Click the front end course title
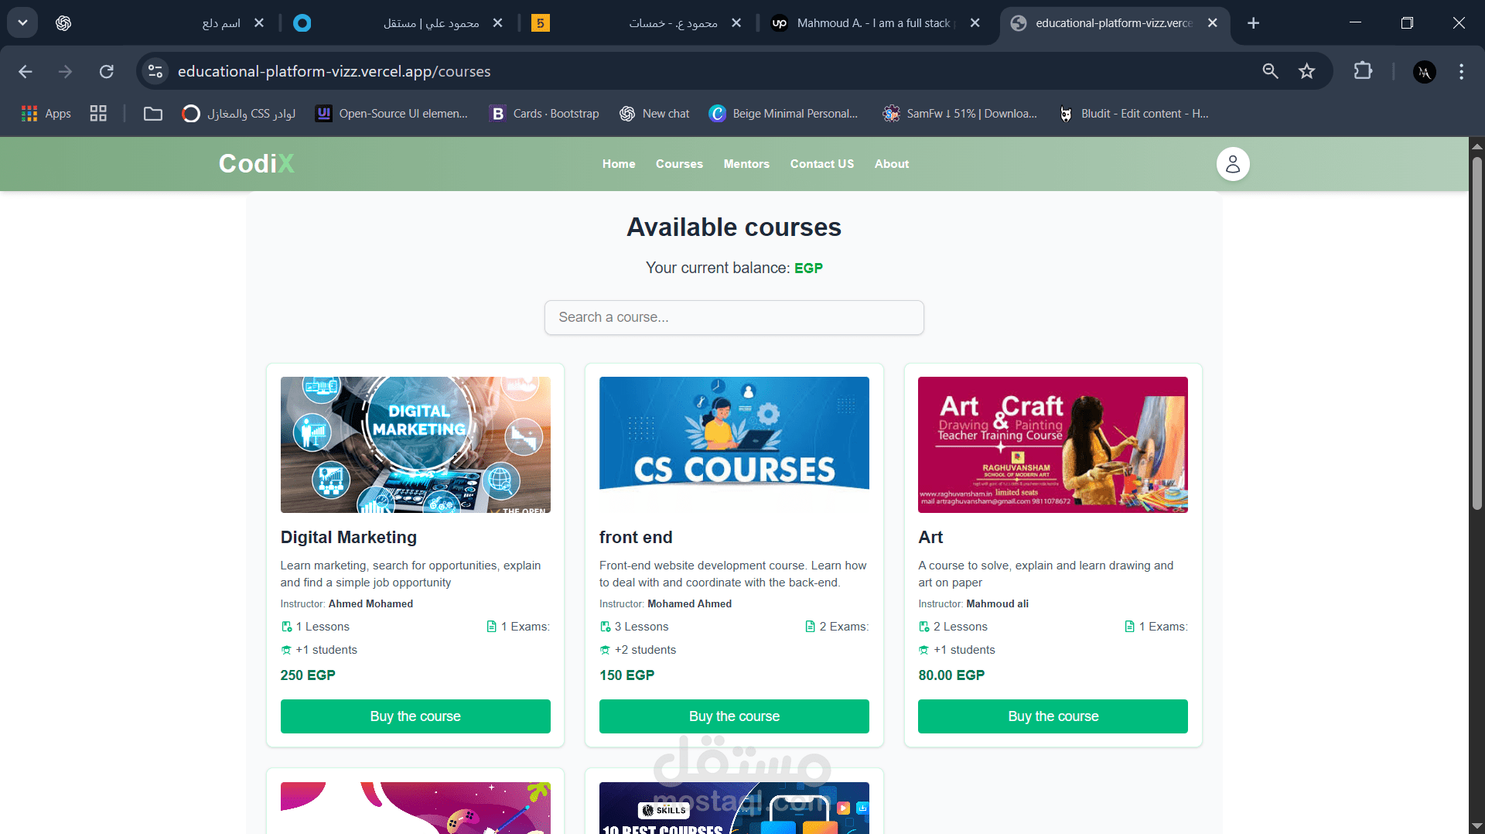 pyautogui.click(x=636, y=537)
